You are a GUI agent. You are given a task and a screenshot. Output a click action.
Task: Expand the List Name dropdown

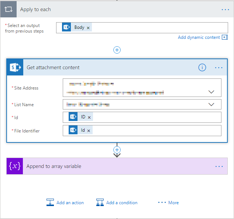click(211, 104)
